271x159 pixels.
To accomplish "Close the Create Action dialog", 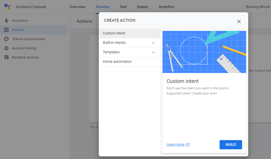I will point(239,21).
